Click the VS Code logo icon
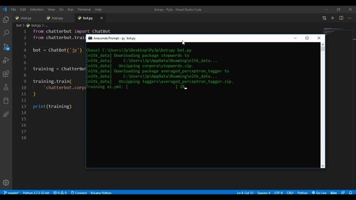Screen dimensions: 356x200 5,9
